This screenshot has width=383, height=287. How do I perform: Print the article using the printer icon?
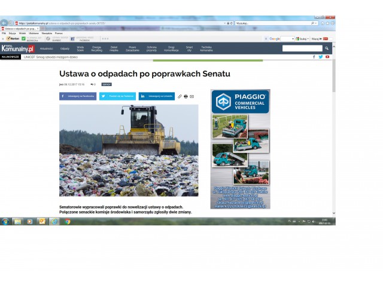coord(186,96)
